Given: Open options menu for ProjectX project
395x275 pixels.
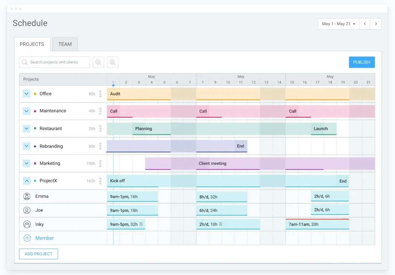Looking at the screenshot, I should tap(100, 181).
